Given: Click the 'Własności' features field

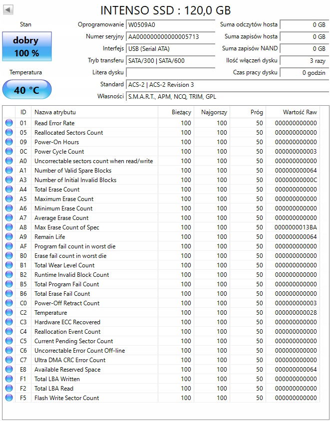Looking at the screenshot, I should pyautogui.click(x=226, y=96).
